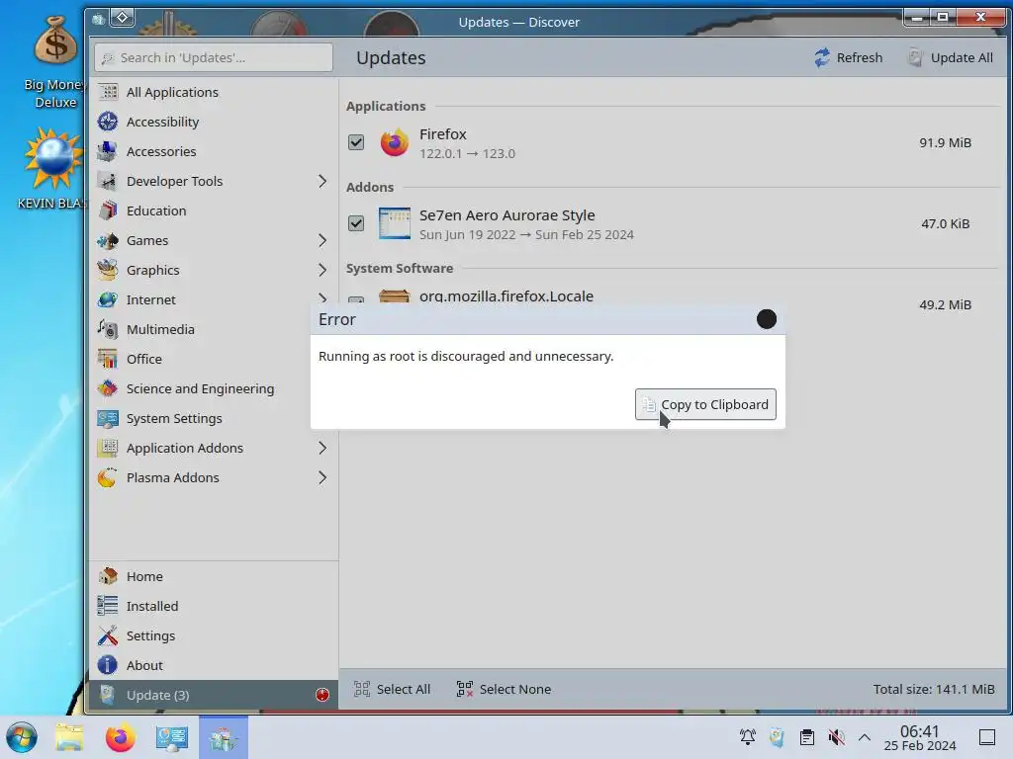1013x759 pixels.
Task: Open the System Settings category
Action: point(214,419)
